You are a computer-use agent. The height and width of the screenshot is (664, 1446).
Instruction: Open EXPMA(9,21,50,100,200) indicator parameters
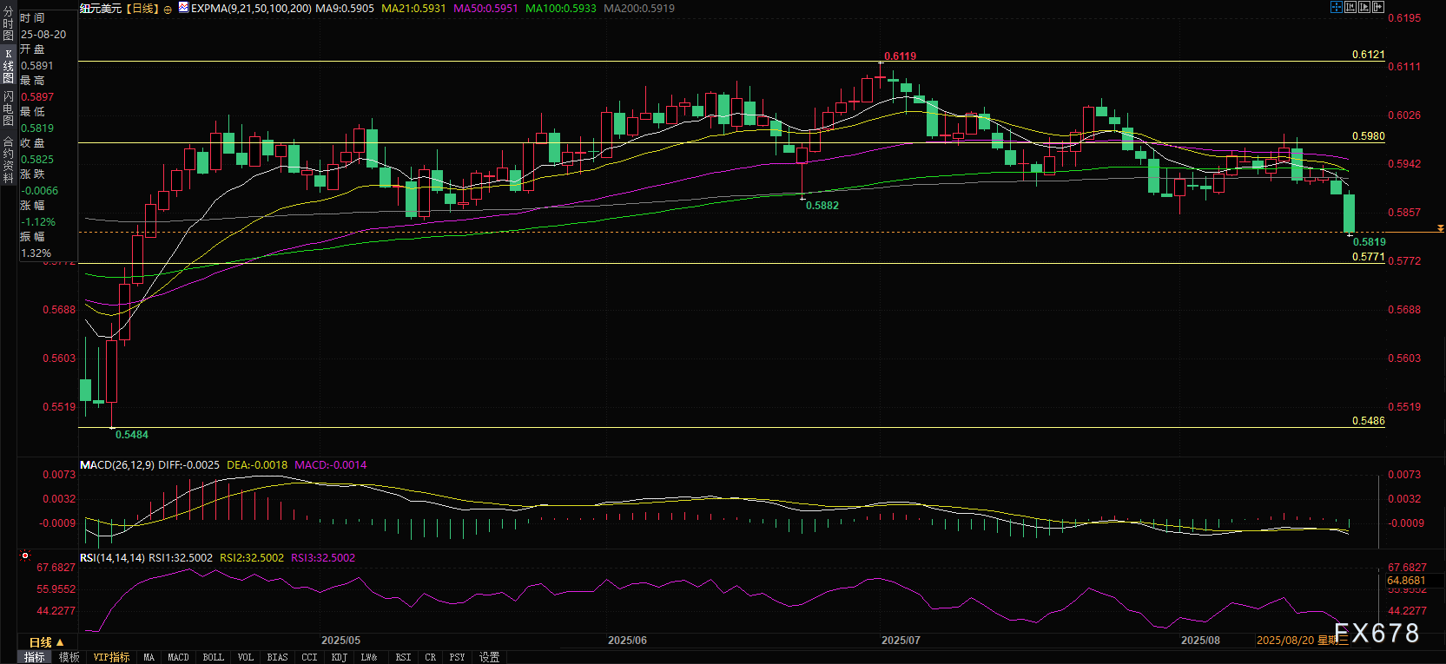[251, 8]
